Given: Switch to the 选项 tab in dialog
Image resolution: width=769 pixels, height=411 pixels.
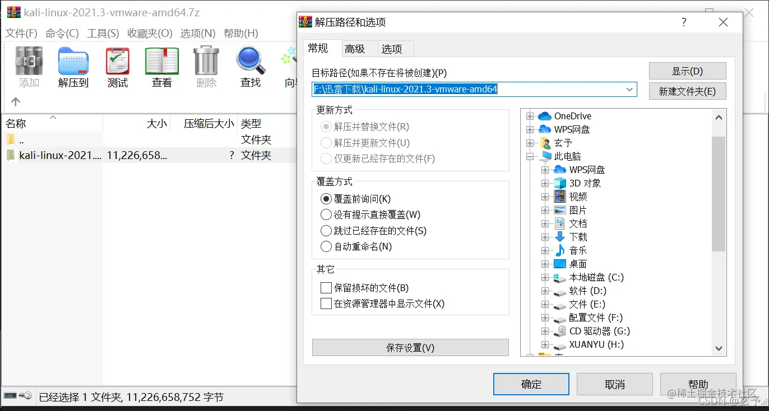Looking at the screenshot, I should pyautogui.click(x=392, y=49).
